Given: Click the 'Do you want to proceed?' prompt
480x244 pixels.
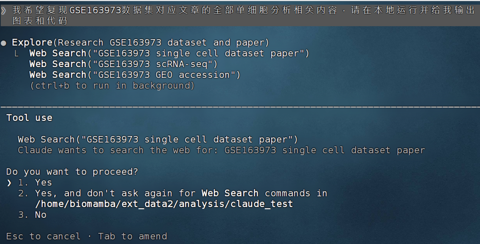Looking at the screenshot, I should pos(72,172).
